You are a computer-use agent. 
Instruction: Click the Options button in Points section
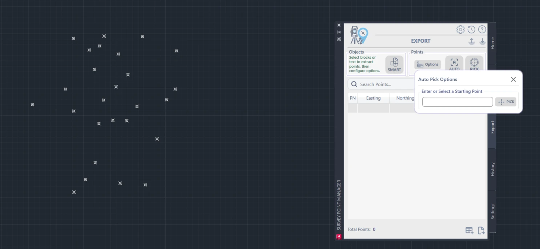pos(427,64)
